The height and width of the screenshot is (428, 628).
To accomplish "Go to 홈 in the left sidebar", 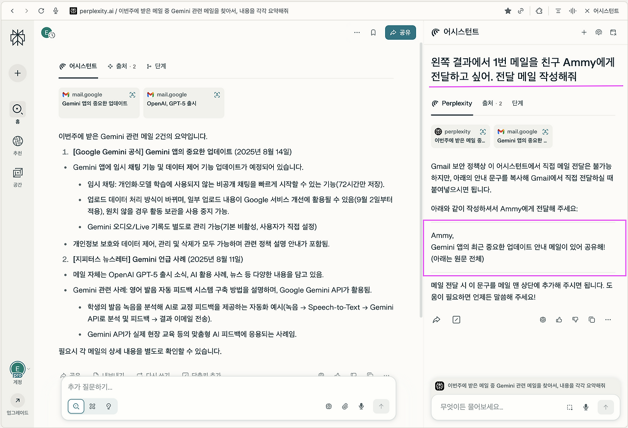I will [18, 113].
